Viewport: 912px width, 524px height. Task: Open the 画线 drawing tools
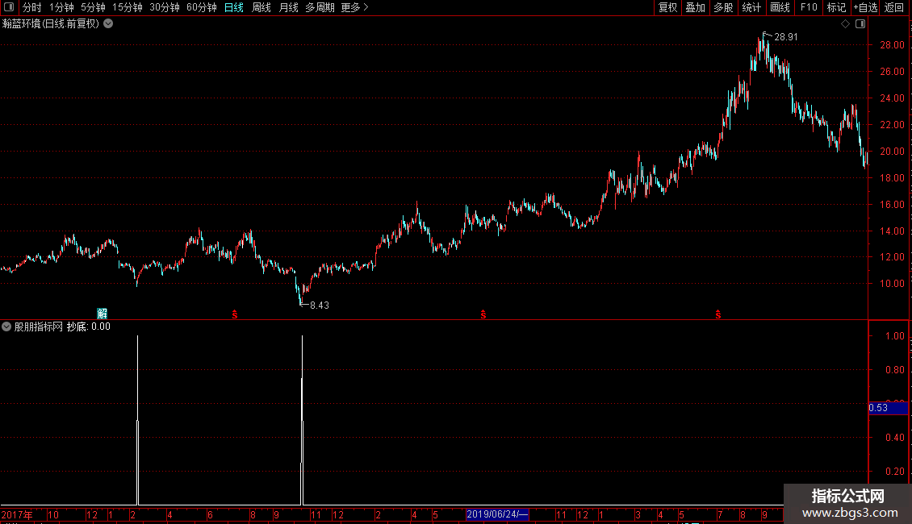click(x=780, y=7)
